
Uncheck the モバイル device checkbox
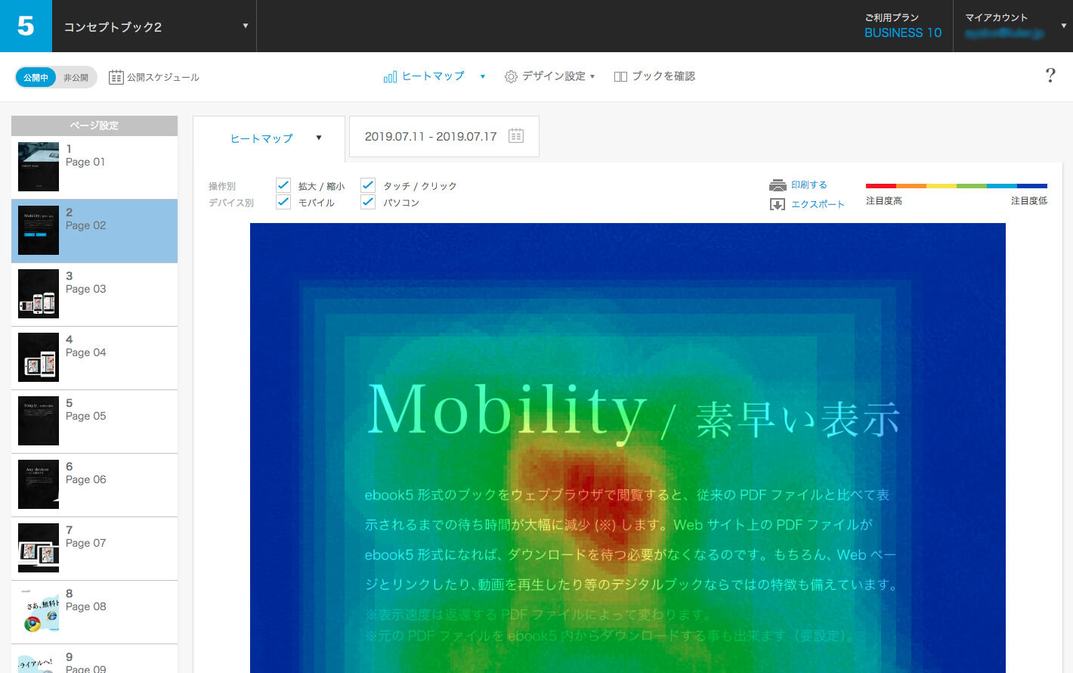[283, 202]
